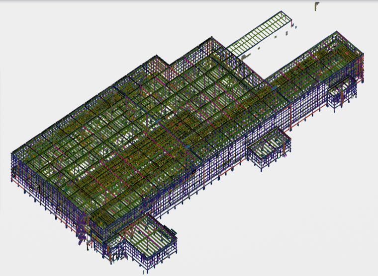
Task: Click the leftmost corner of the main building
Action: point(12,155)
